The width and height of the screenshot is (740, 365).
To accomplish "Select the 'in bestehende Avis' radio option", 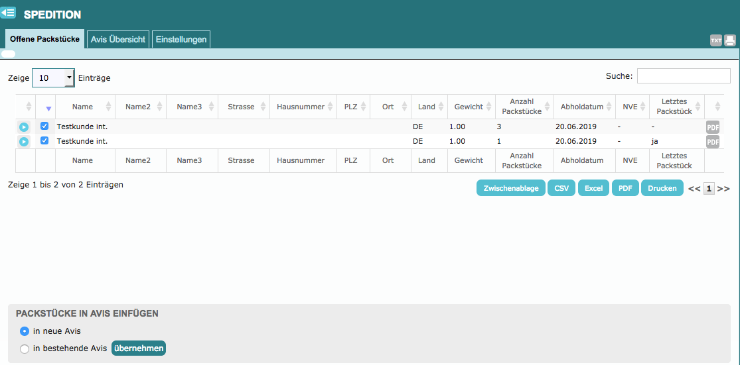I will [x=25, y=349].
